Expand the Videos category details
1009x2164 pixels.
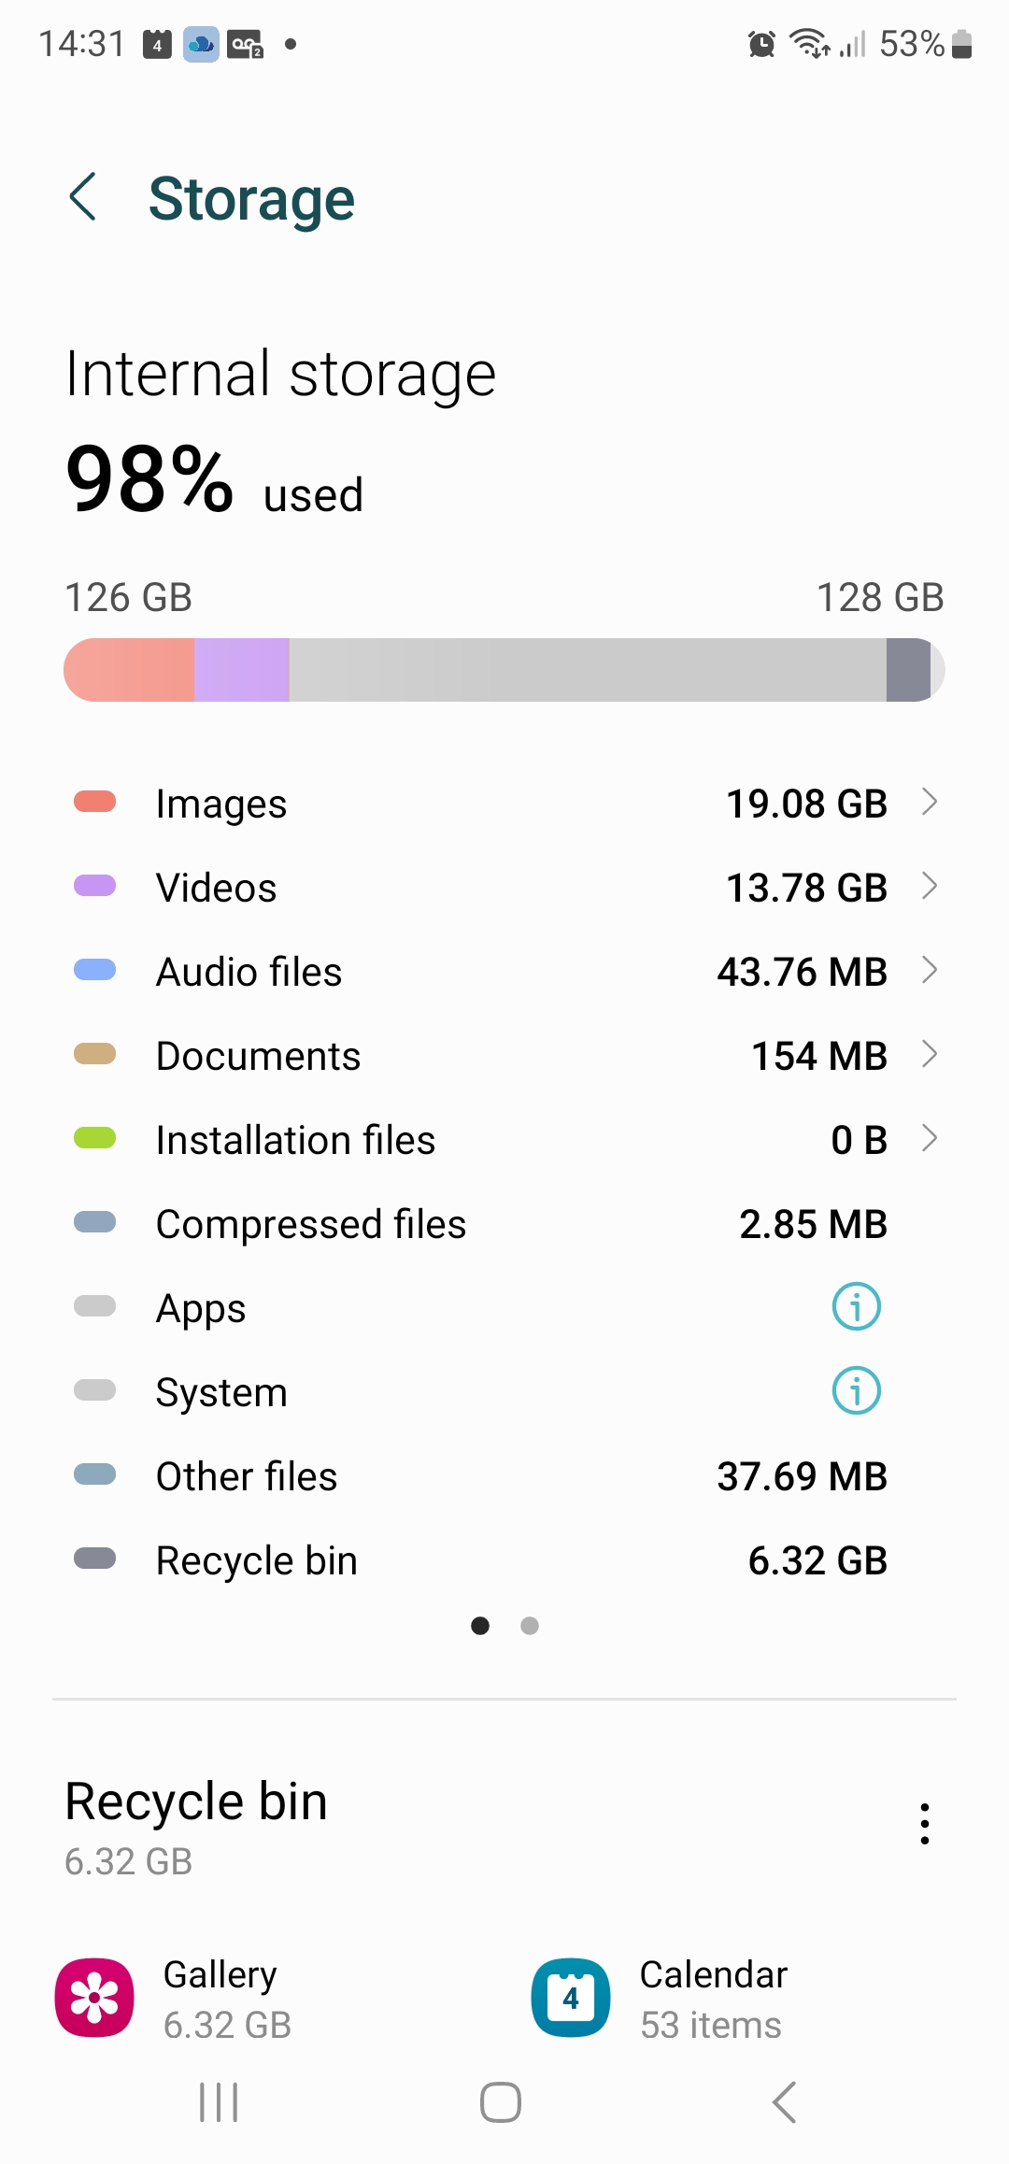[931, 886]
